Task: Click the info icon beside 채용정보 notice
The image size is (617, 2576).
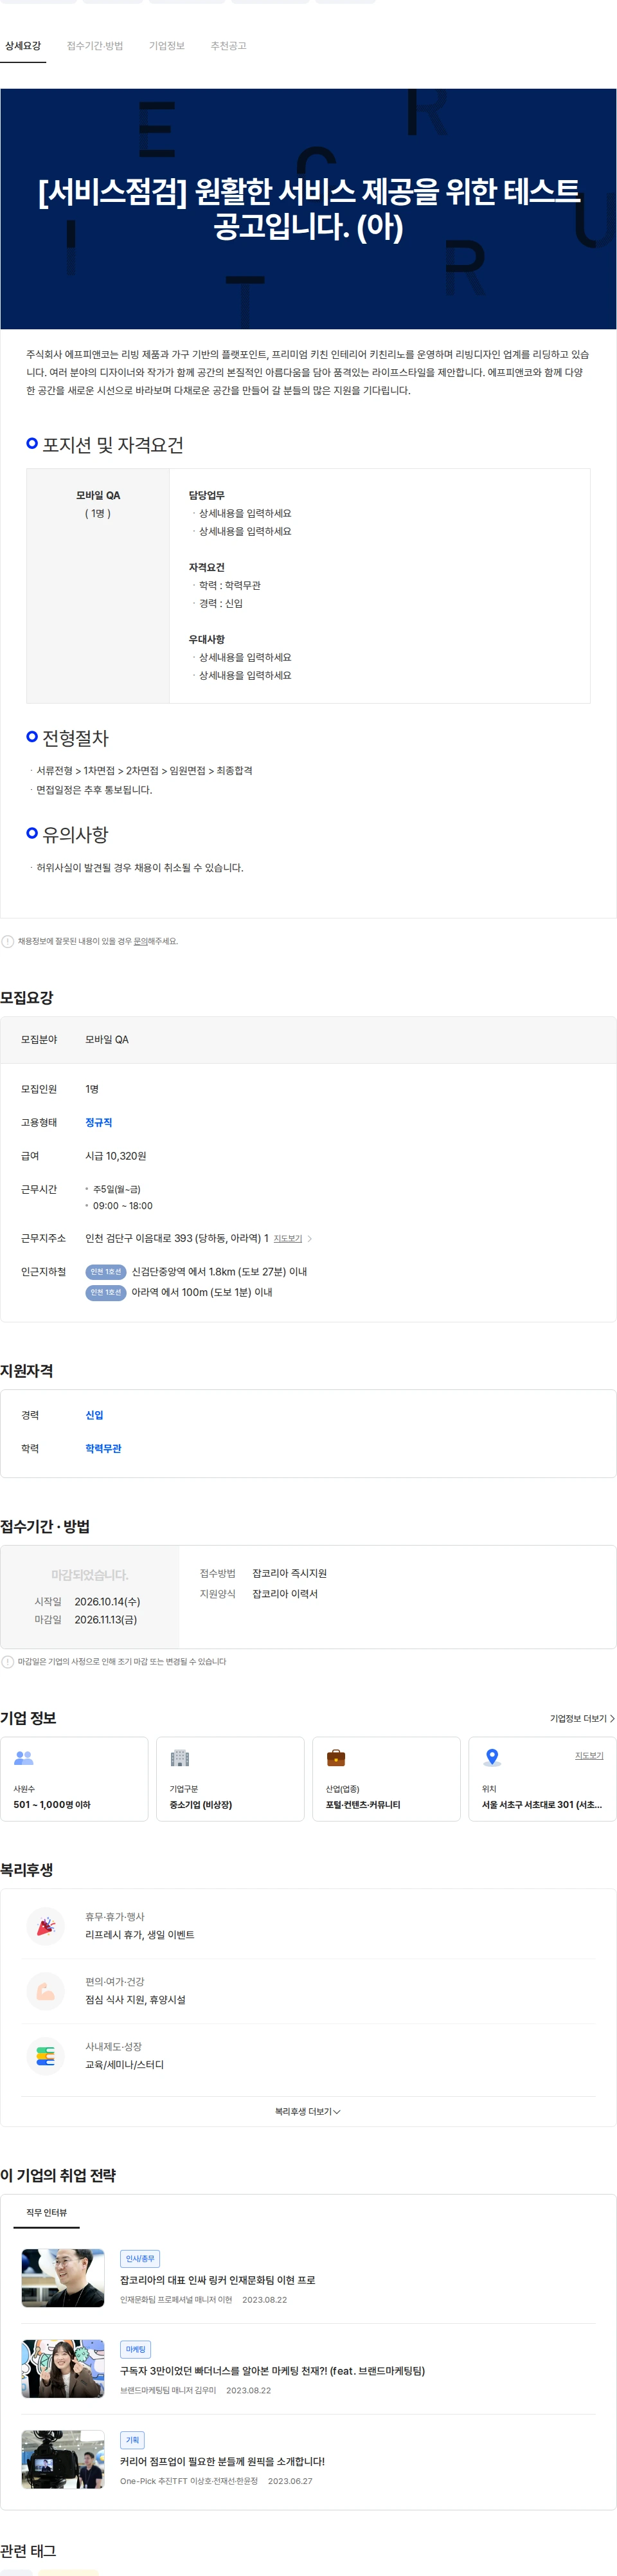Action: [8, 941]
